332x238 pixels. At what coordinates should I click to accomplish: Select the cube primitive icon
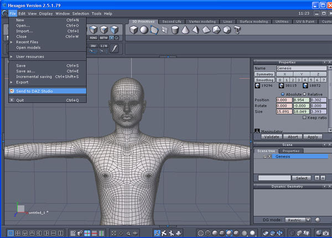[x=134, y=30]
